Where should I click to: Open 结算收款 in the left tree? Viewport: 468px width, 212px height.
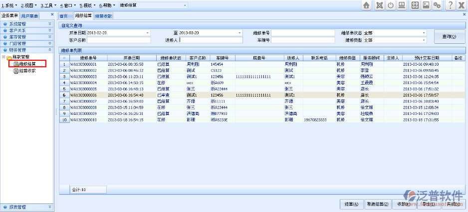click(27, 71)
